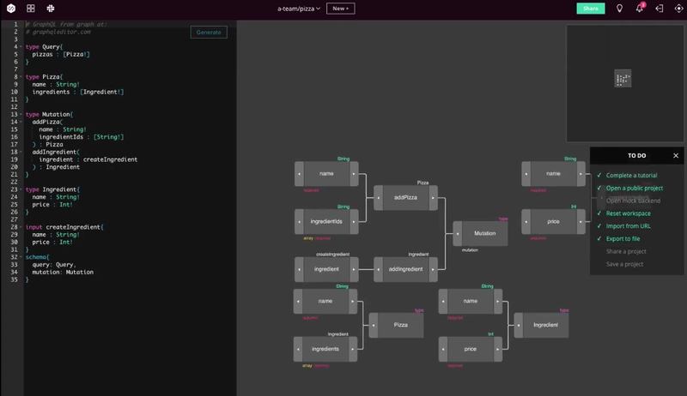Open the a-team/pizza project dropdown
687x396 pixels.
pos(299,9)
